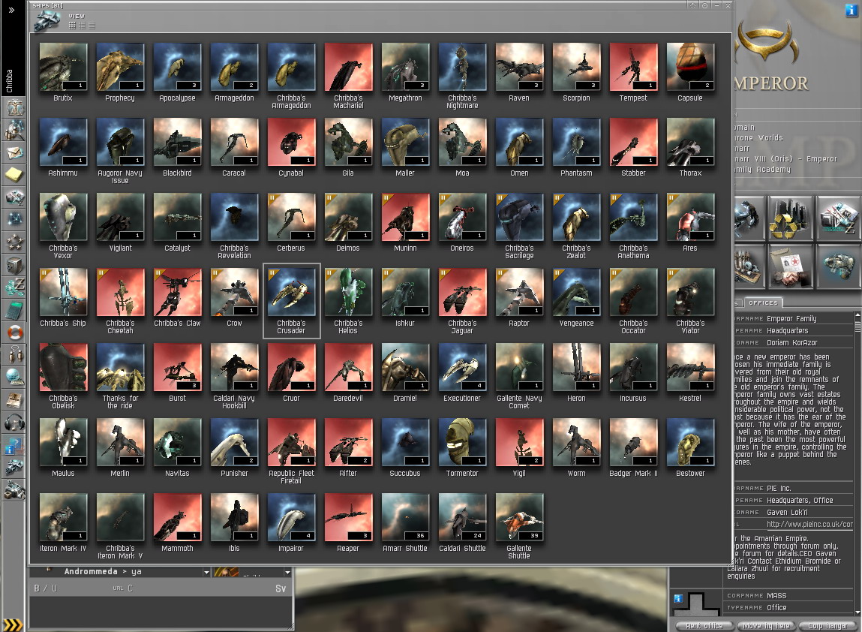Open the recycling Reprocessing Plant service
Viewport: 862px width, 632px height.
(x=789, y=219)
